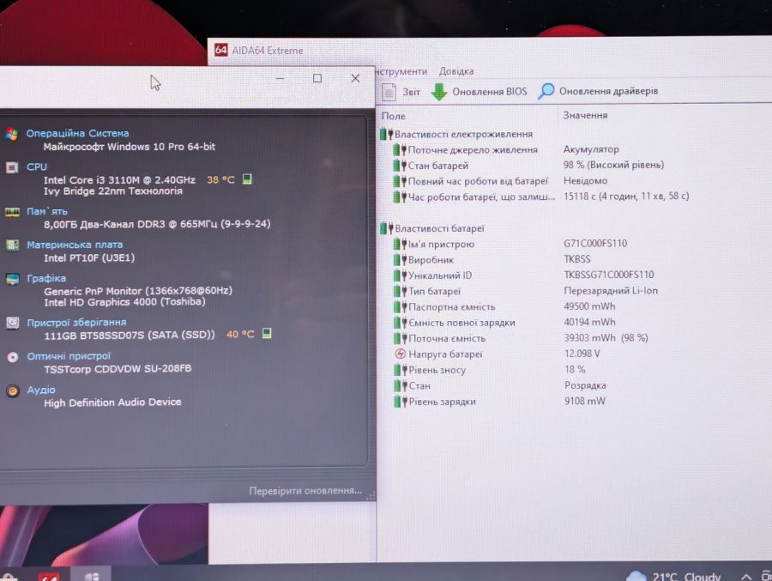Click the voltage icon beside Напруга батареї
This screenshot has height=581, width=772.
[401, 354]
